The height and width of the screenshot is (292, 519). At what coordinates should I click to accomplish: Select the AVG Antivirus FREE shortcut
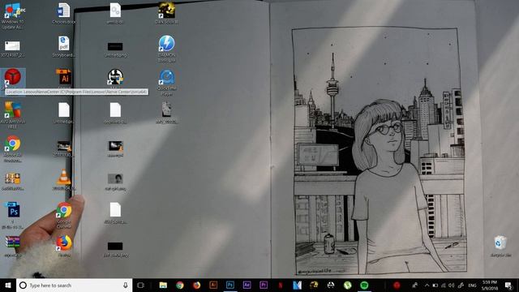(13, 114)
